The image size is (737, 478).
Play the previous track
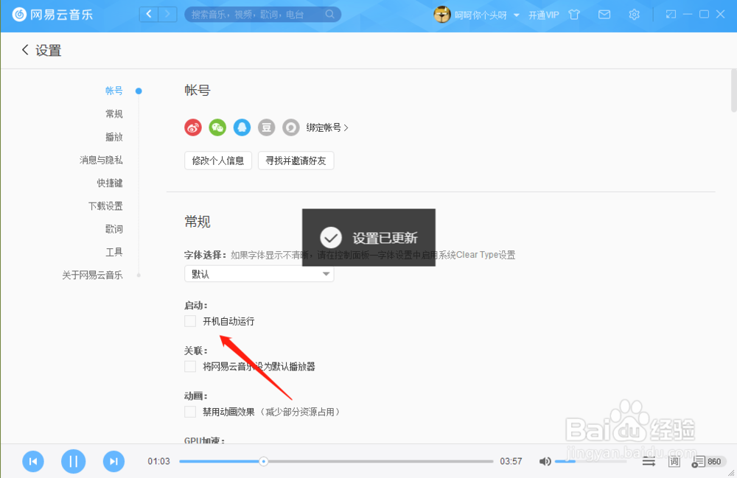(x=33, y=461)
